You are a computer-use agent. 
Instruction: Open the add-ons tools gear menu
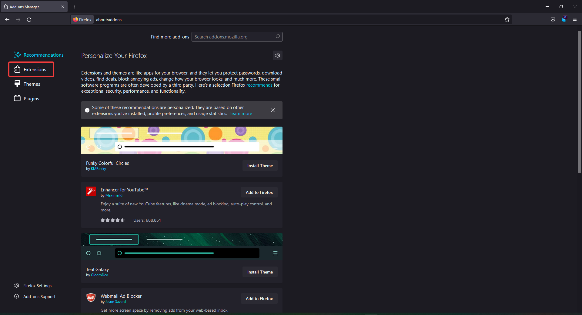pos(278,55)
